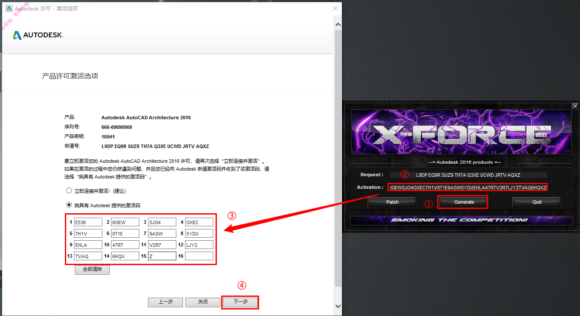Click activation code field 2 containing 6GEW
The width and height of the screenshot is (580, 316).
click(125, 222)
